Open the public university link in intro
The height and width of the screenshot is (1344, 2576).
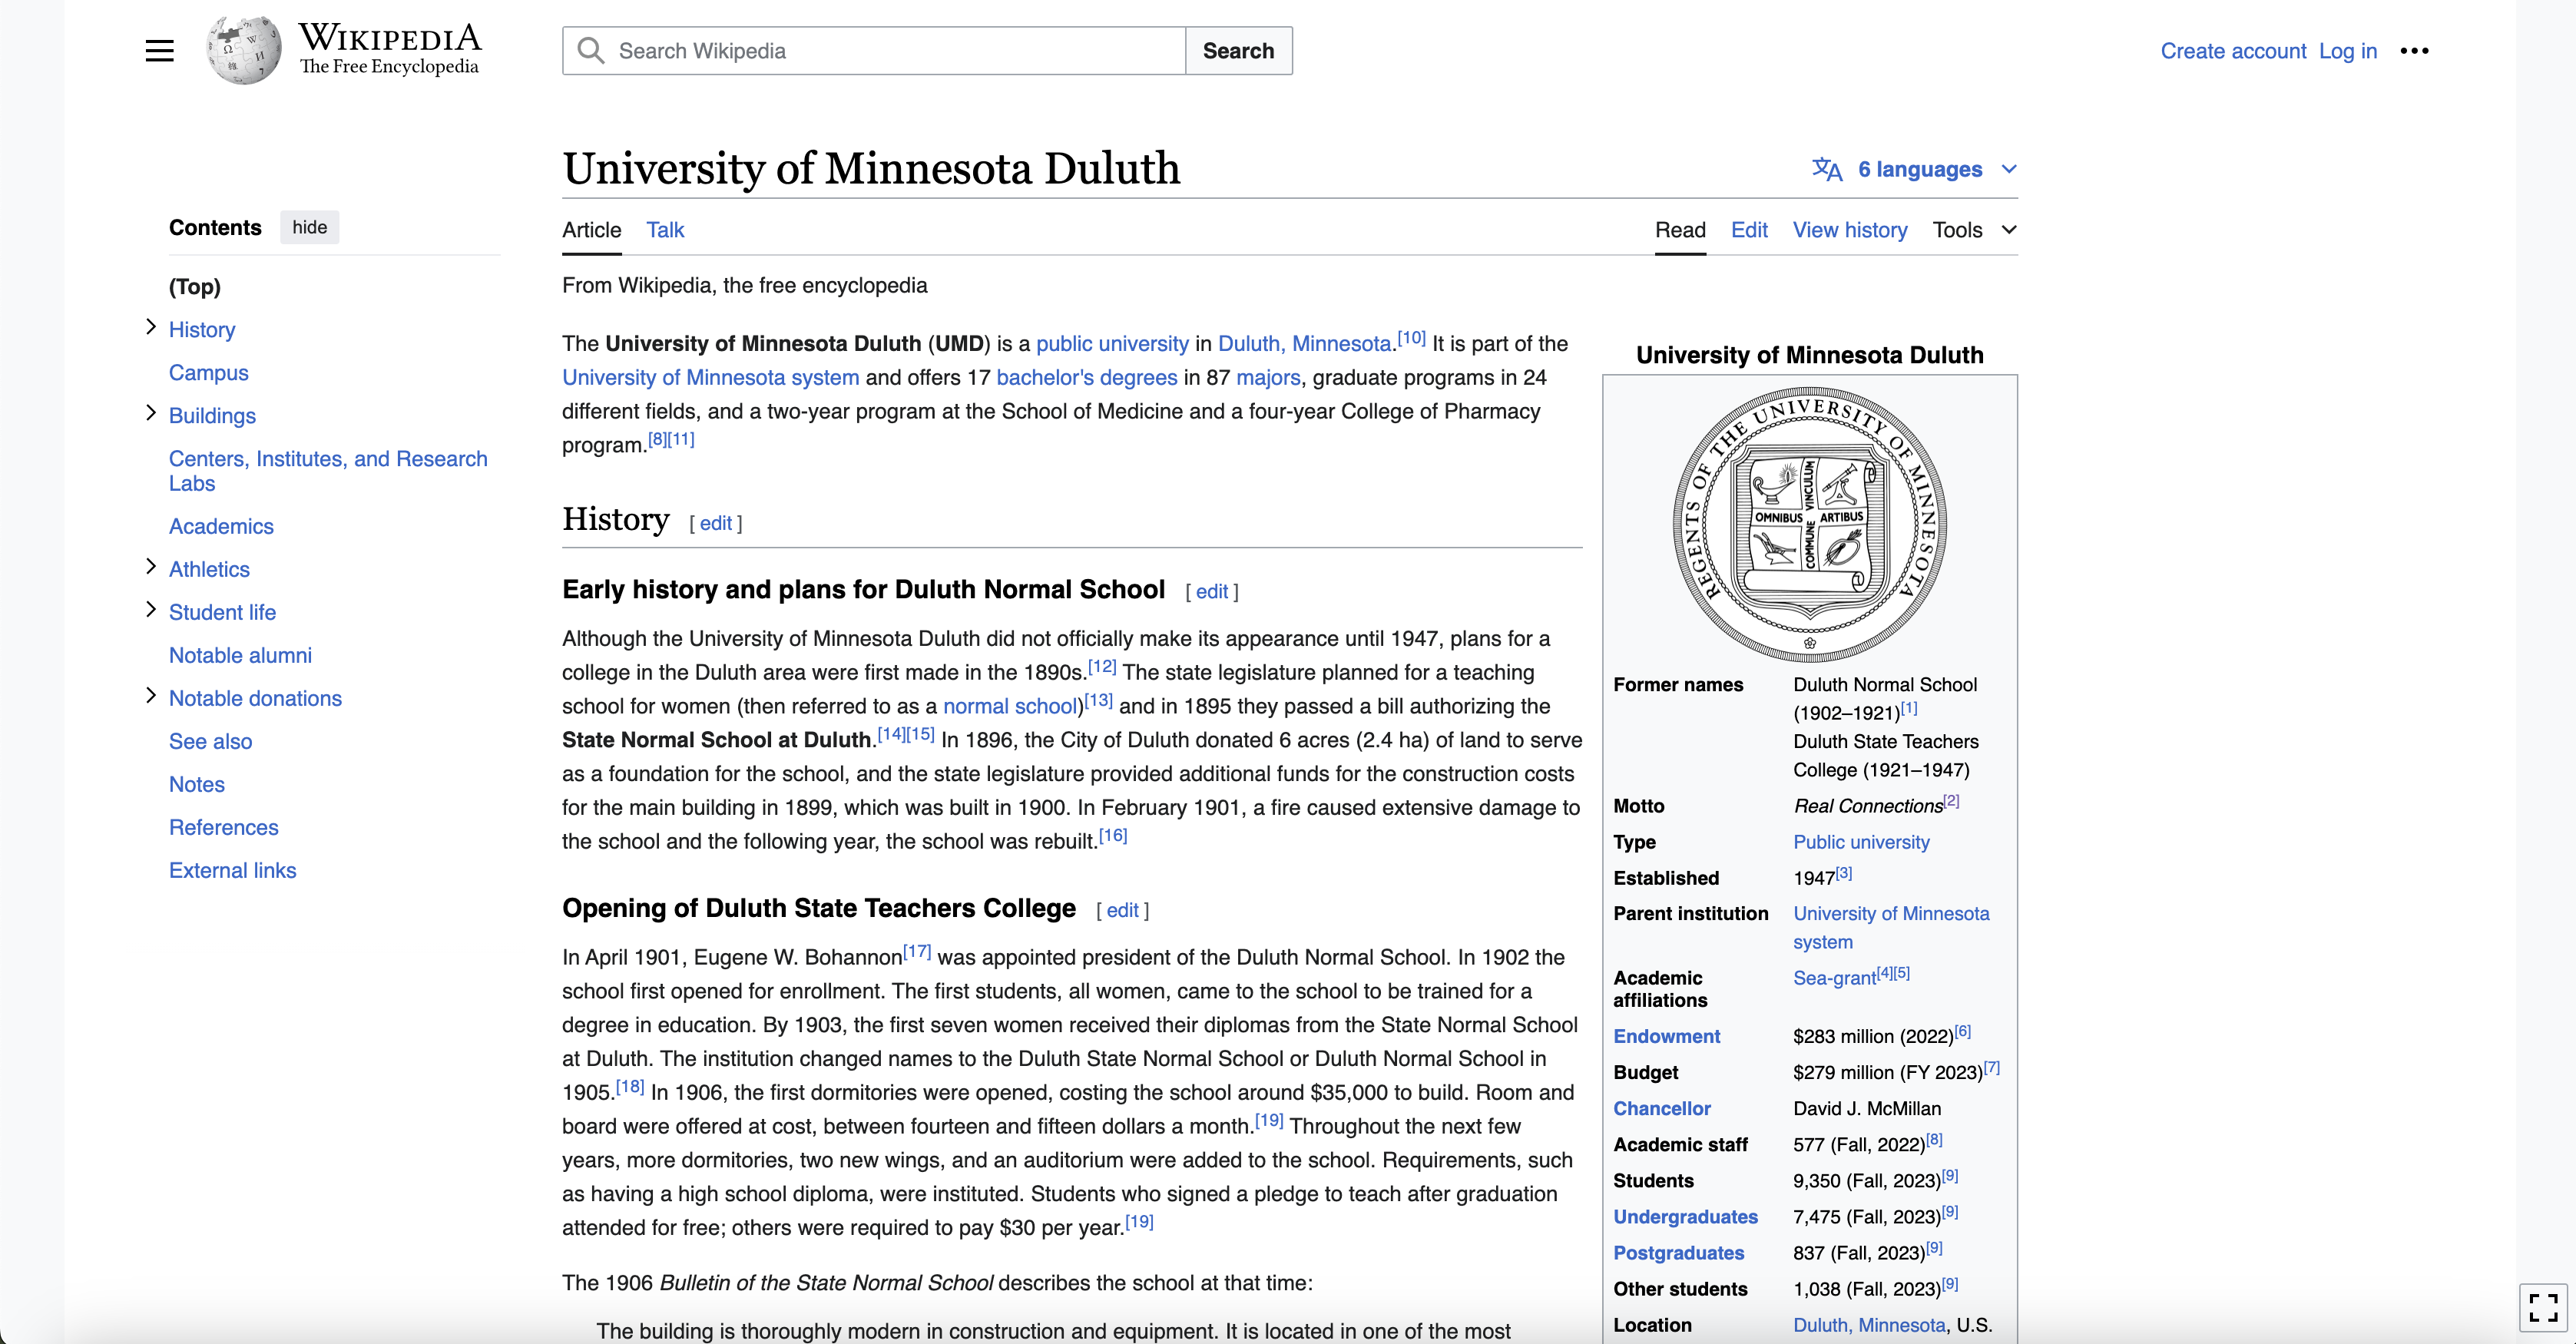[x=1112, y=344]
